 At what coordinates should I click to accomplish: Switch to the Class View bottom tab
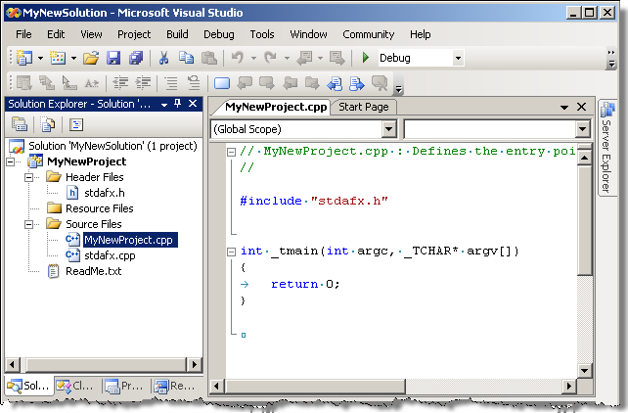76,386
